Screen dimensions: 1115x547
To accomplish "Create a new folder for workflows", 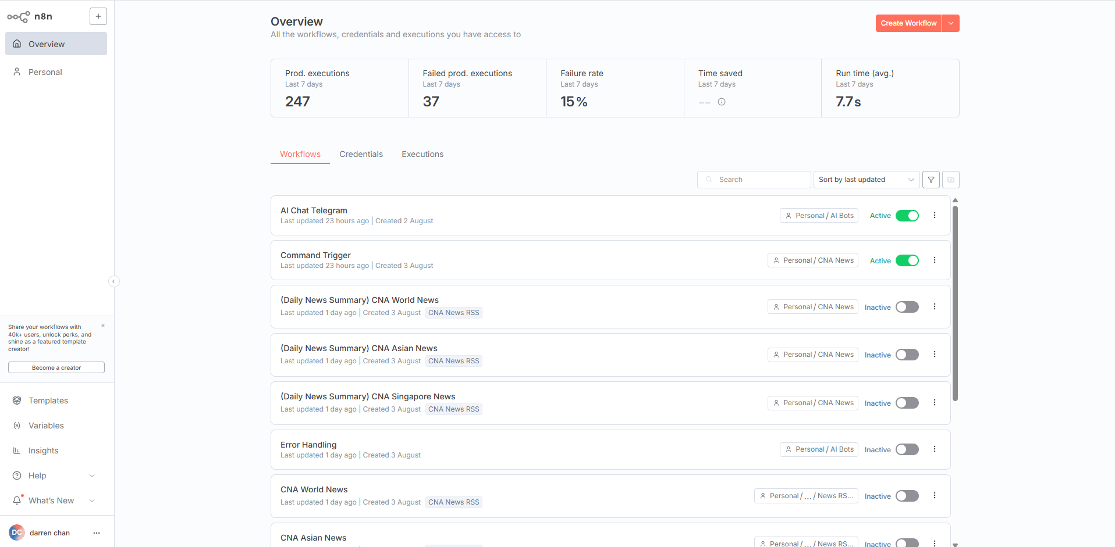I will [x=951, y=180].
